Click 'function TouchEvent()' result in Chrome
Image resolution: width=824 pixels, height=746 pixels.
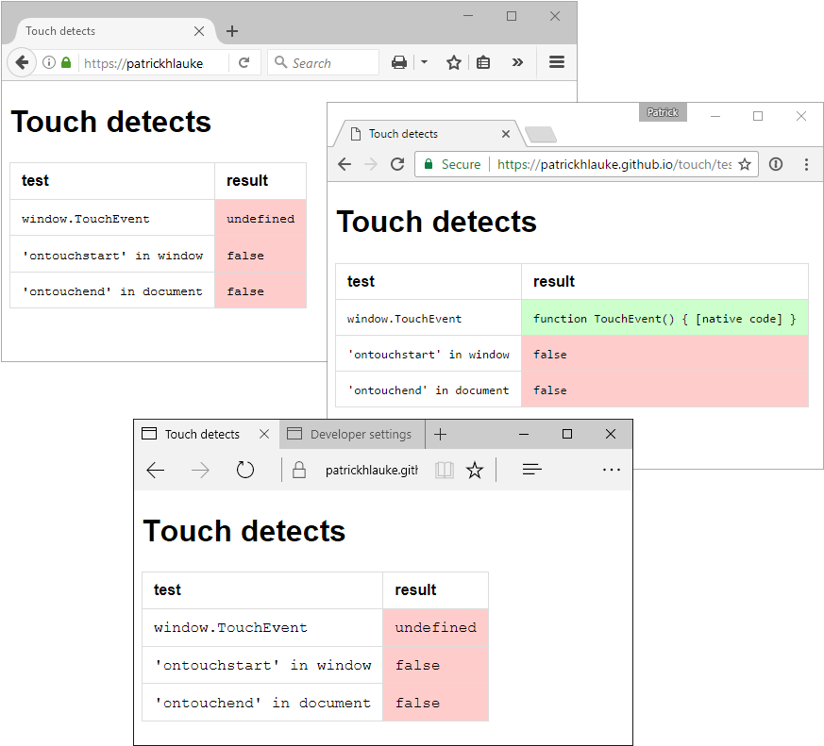(x=664, y=319)
